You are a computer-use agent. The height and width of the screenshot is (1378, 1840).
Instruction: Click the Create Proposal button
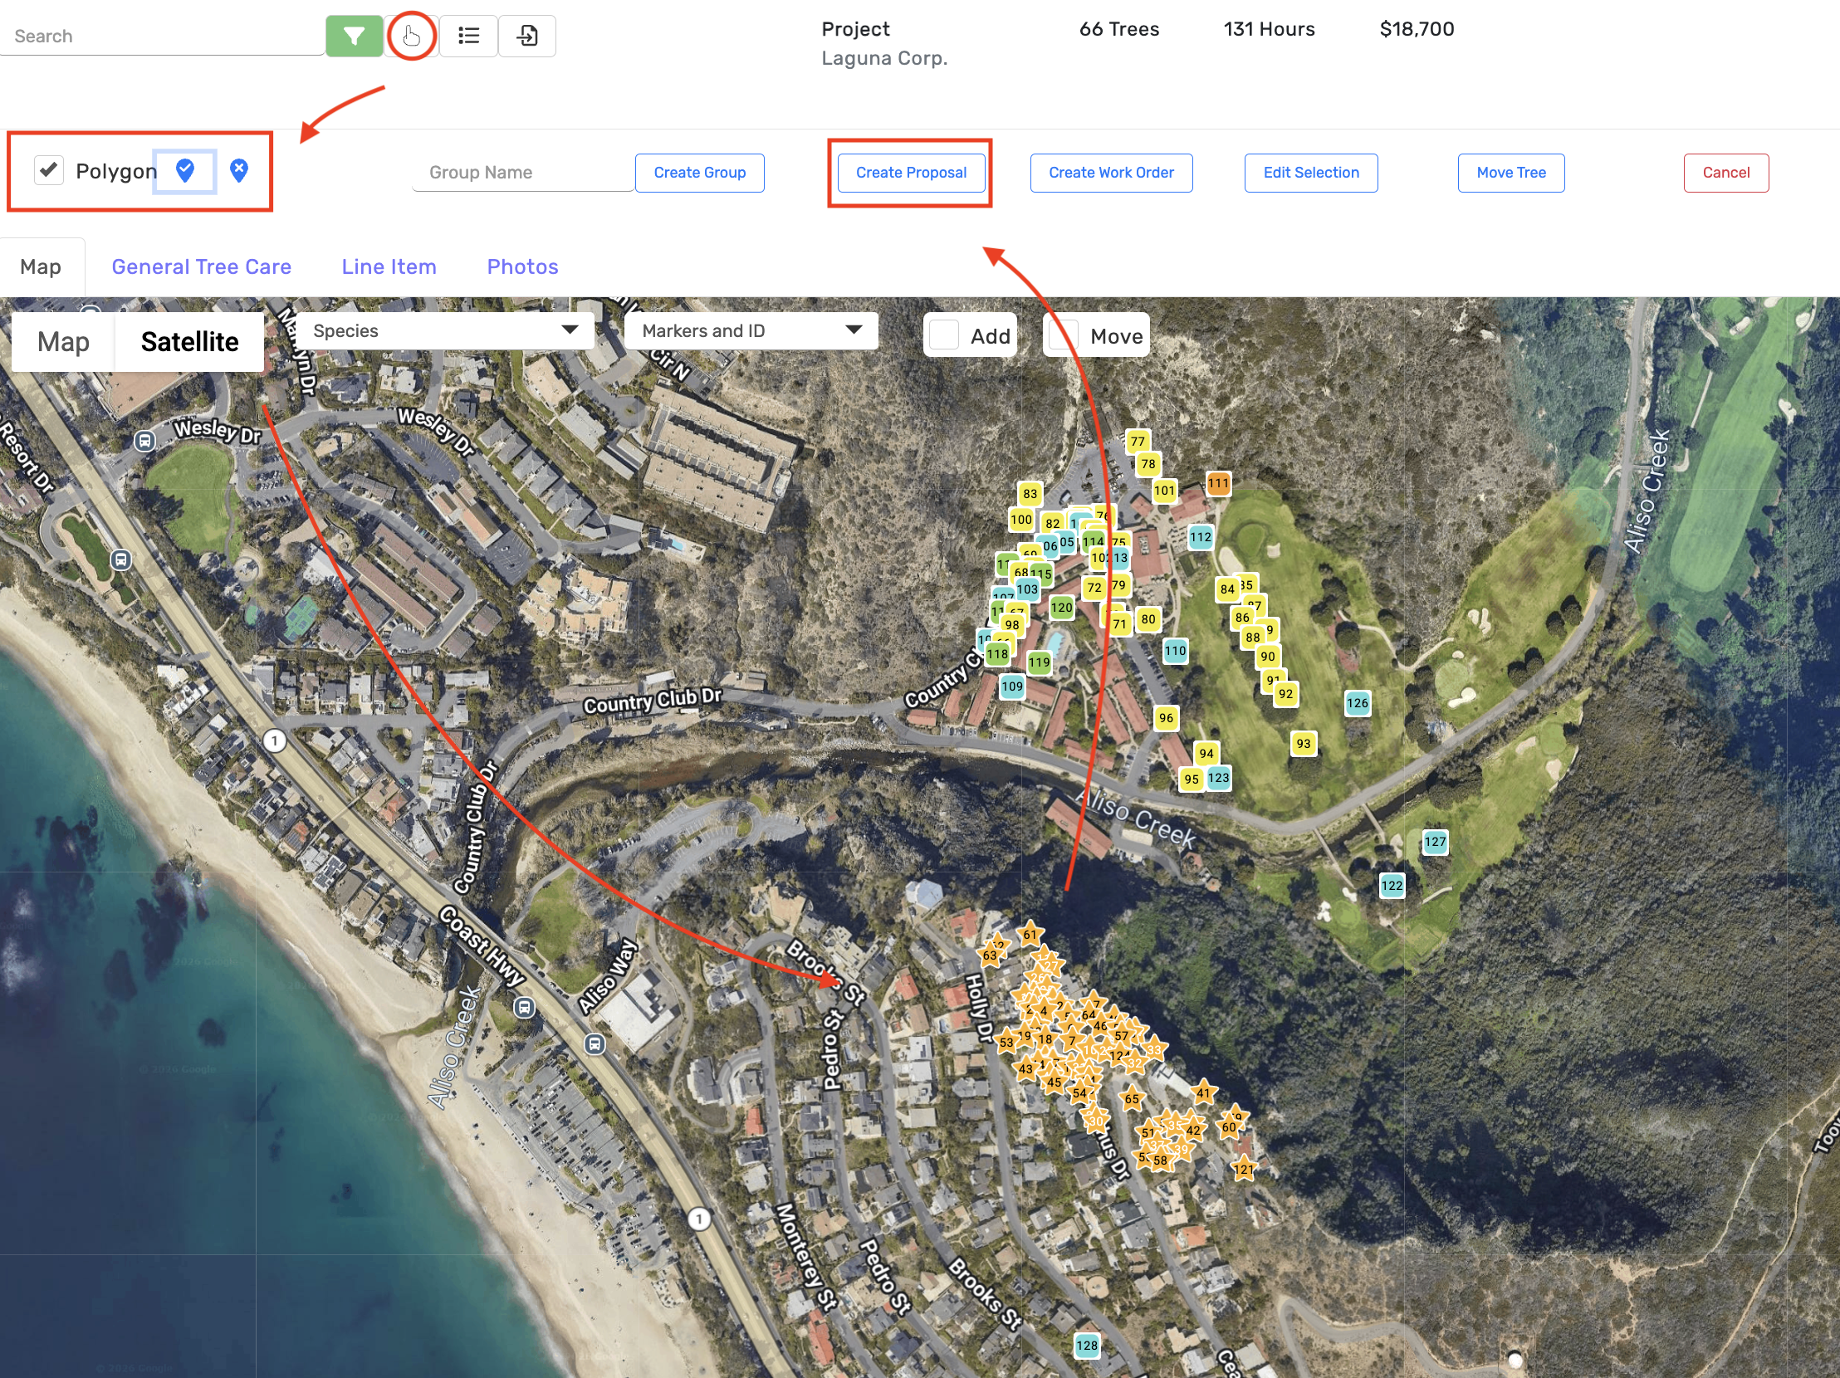coord(910,173)
